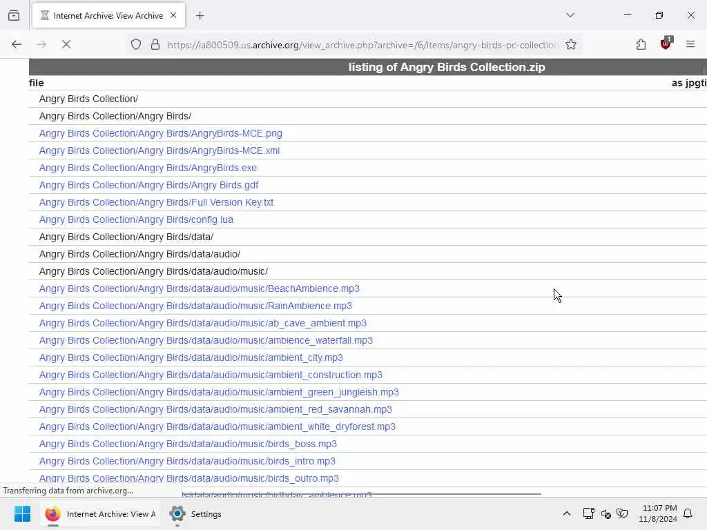This screenshot has width=707, height=530.
Task: Click the 'Angry Birds Collection/Angry Birds/' row text
Action: pyautogui.click(x=115, y=116)
